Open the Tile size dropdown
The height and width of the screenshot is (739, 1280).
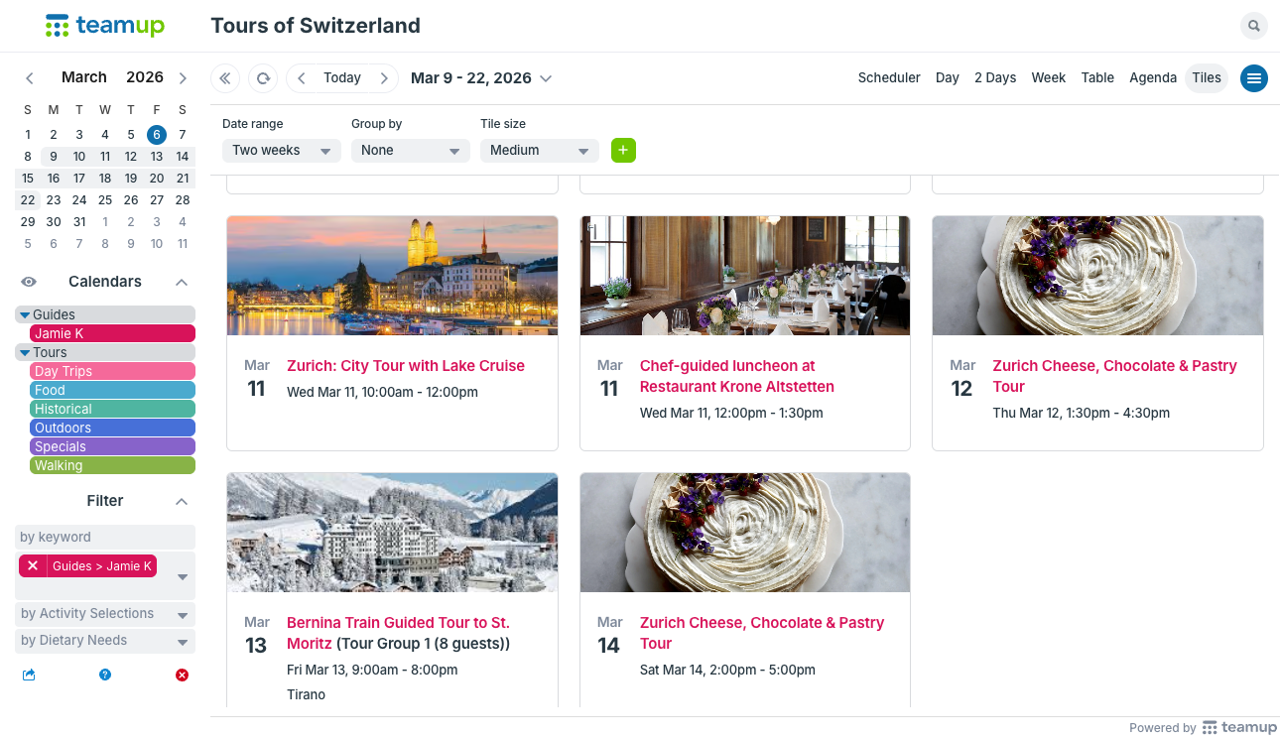tap(539, 151)
